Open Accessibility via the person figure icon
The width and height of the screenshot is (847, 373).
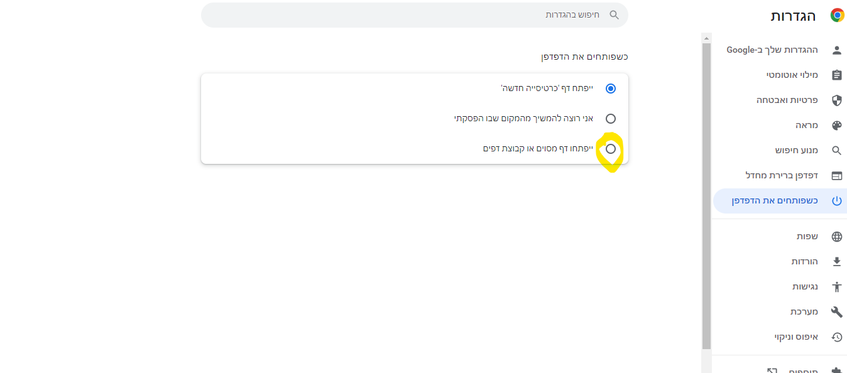pyautogui.click(x=836, y=287)
